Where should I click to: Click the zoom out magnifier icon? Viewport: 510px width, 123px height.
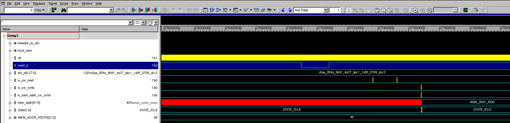(x=362, y=10)
